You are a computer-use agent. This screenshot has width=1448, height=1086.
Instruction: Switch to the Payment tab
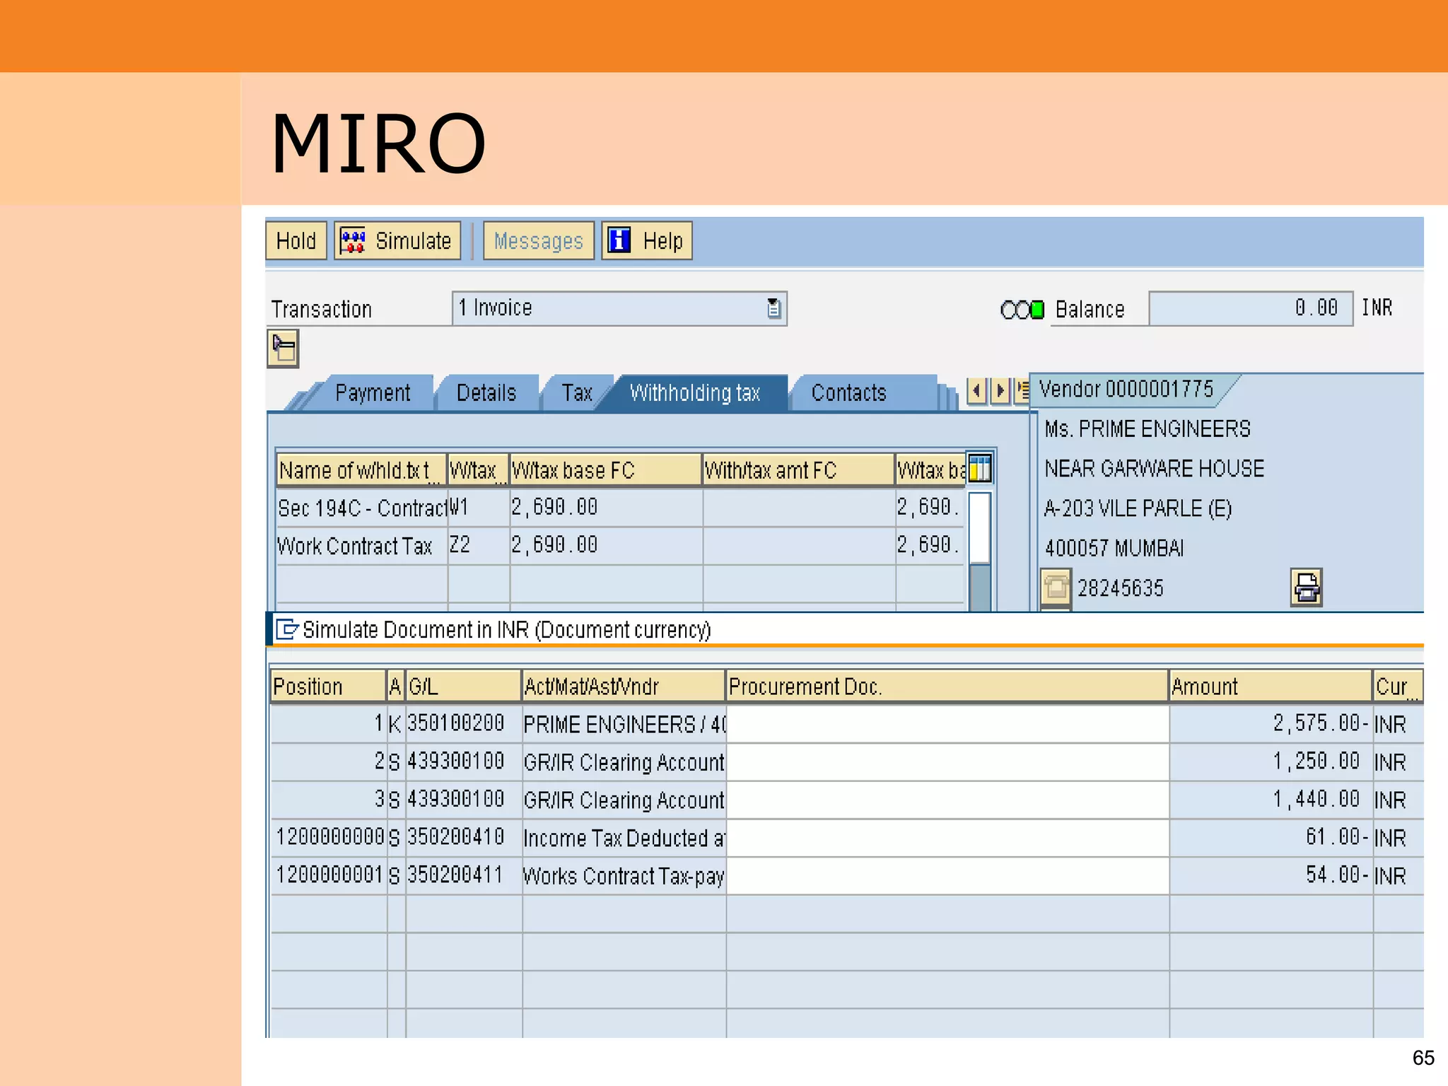373,393
